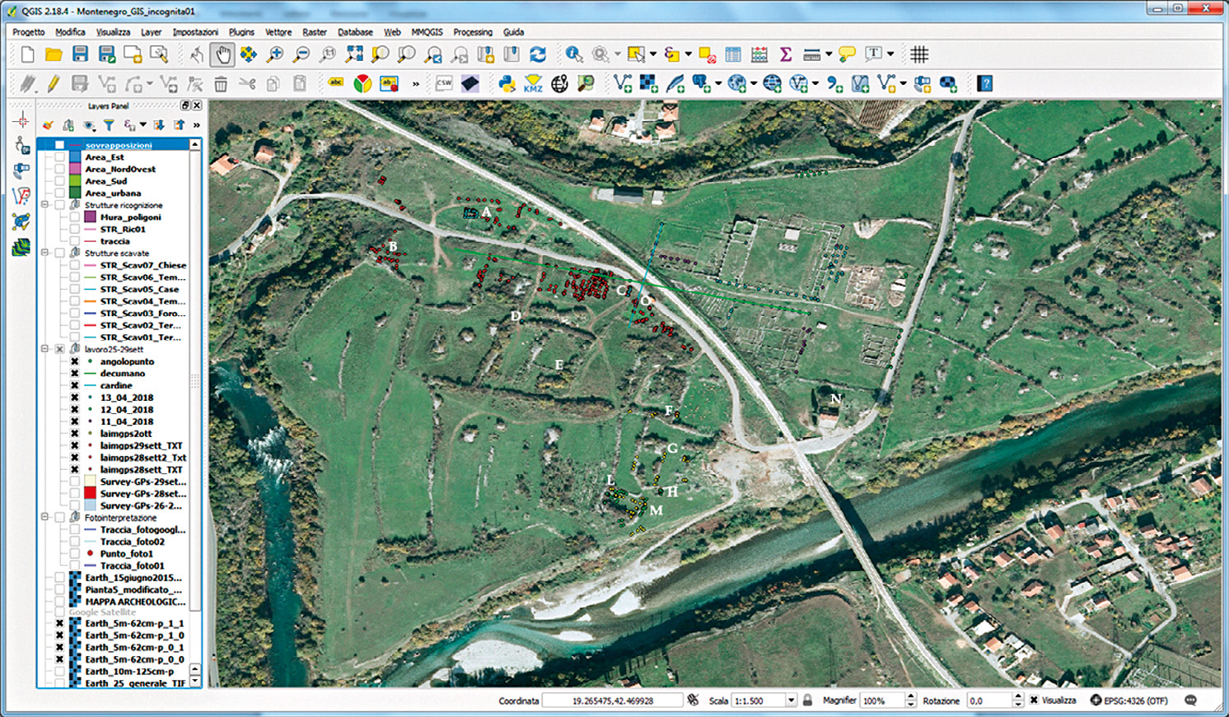Add a raster layer from toolbar
Viewport: 1229px width, 717px height.
point(649,83)
